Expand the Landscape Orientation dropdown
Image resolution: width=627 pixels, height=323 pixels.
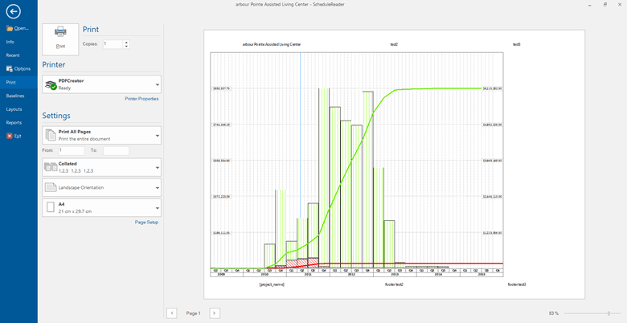pos(157,188)
